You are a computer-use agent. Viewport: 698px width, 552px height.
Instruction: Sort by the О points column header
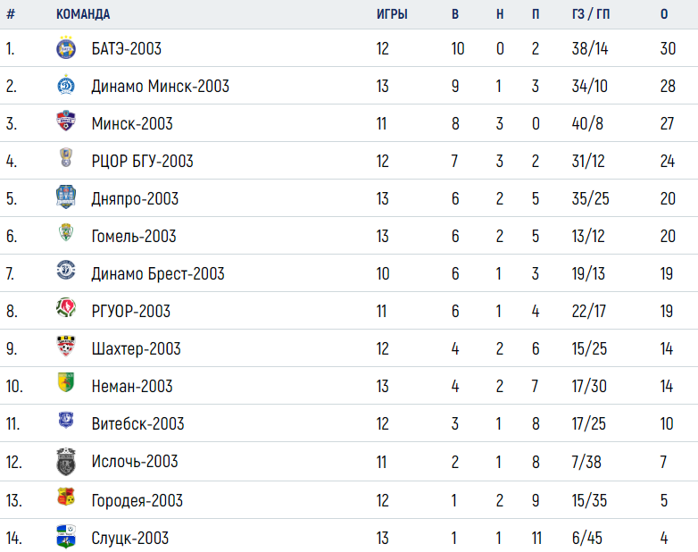(664, 14)
